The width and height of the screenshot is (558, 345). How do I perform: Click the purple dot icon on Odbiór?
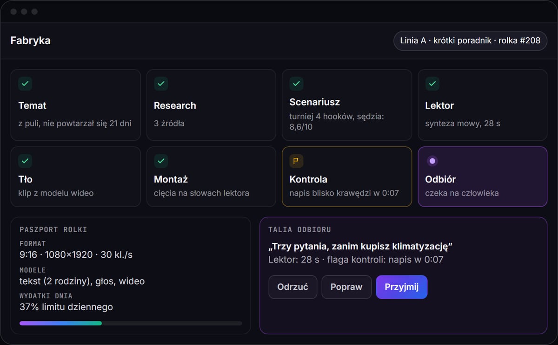[x=432, y=161]
